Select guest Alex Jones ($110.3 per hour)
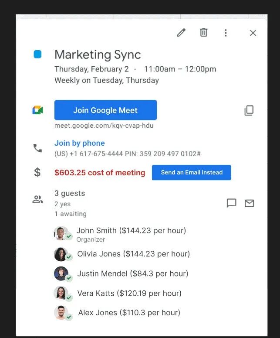Image resolution: width=280 pixels, height=338 pixels. (x=129, y=313)
